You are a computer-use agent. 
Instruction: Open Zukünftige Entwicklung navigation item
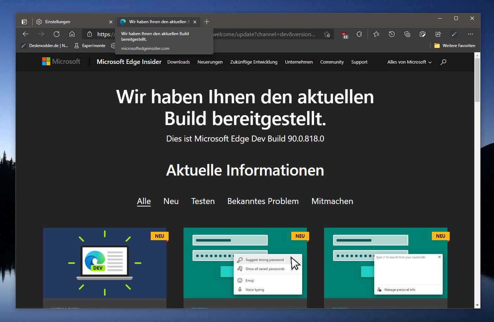click(254, 62)
